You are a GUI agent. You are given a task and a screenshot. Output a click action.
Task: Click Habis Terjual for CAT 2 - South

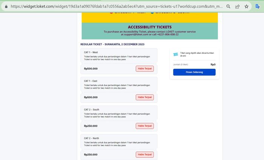(x=145, y=126)
